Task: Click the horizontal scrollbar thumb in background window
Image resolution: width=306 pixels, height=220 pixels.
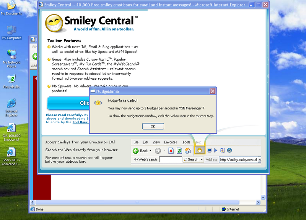Action: 137,202
